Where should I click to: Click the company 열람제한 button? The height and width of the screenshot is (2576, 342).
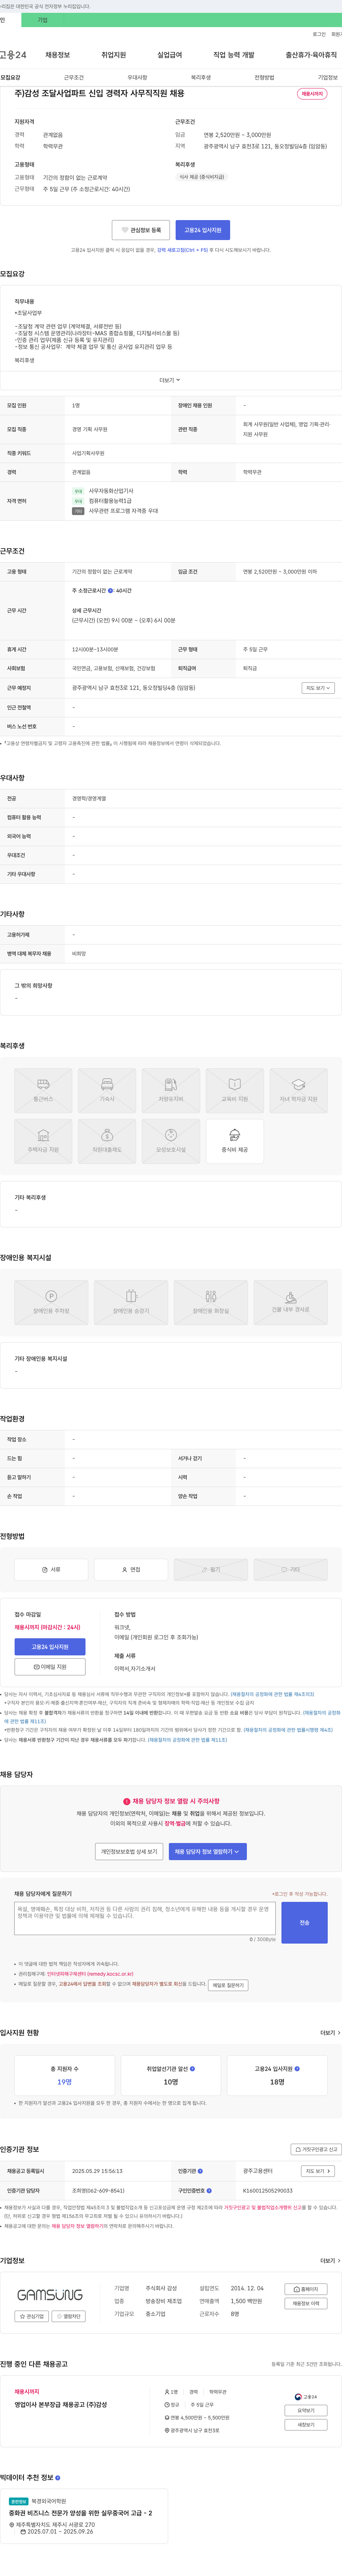(x=69, y=2316)
